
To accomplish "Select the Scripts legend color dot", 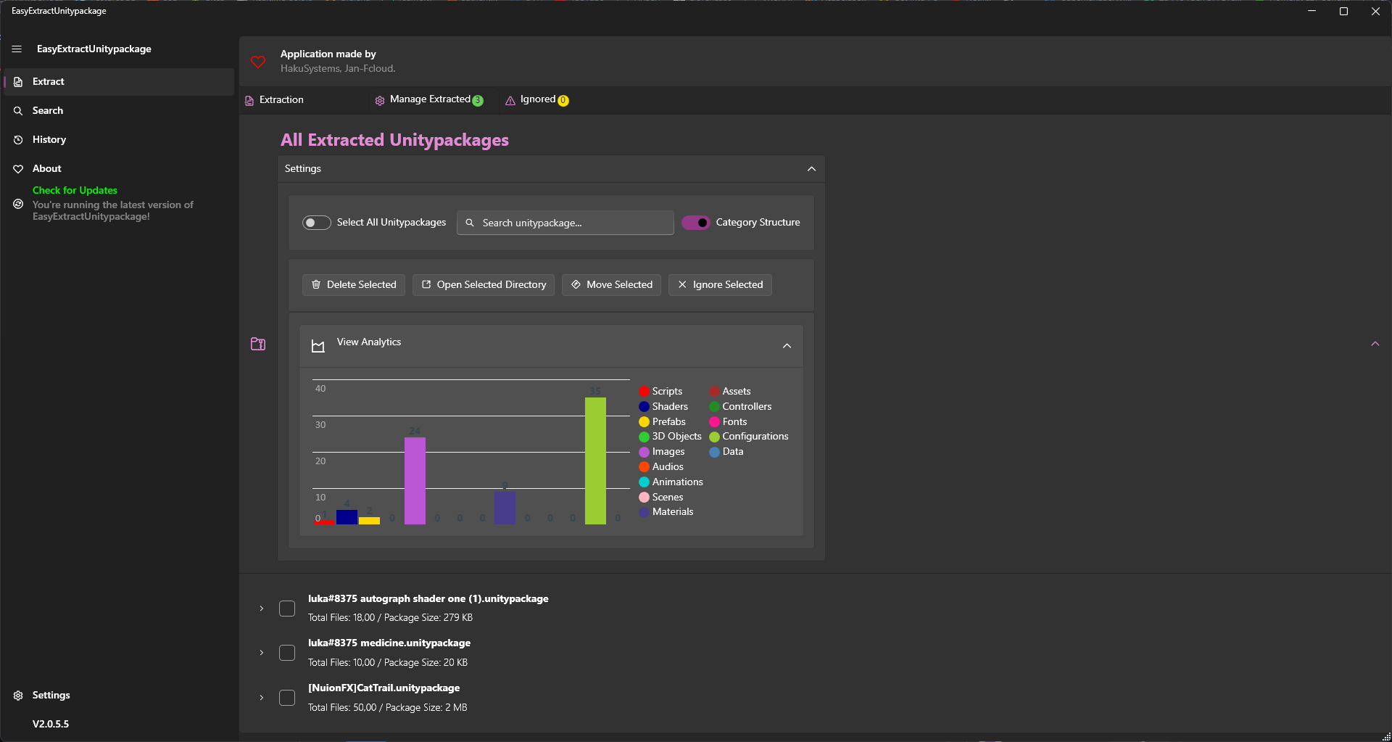I will 644,391.
